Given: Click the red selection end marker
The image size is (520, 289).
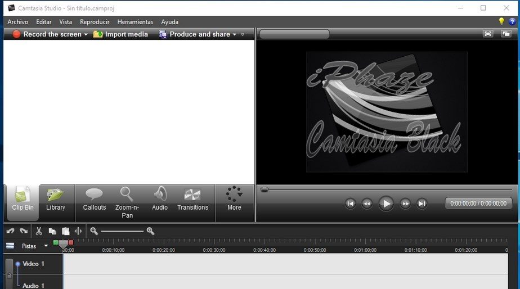Looking at the screenshot, I should (71, 242).
